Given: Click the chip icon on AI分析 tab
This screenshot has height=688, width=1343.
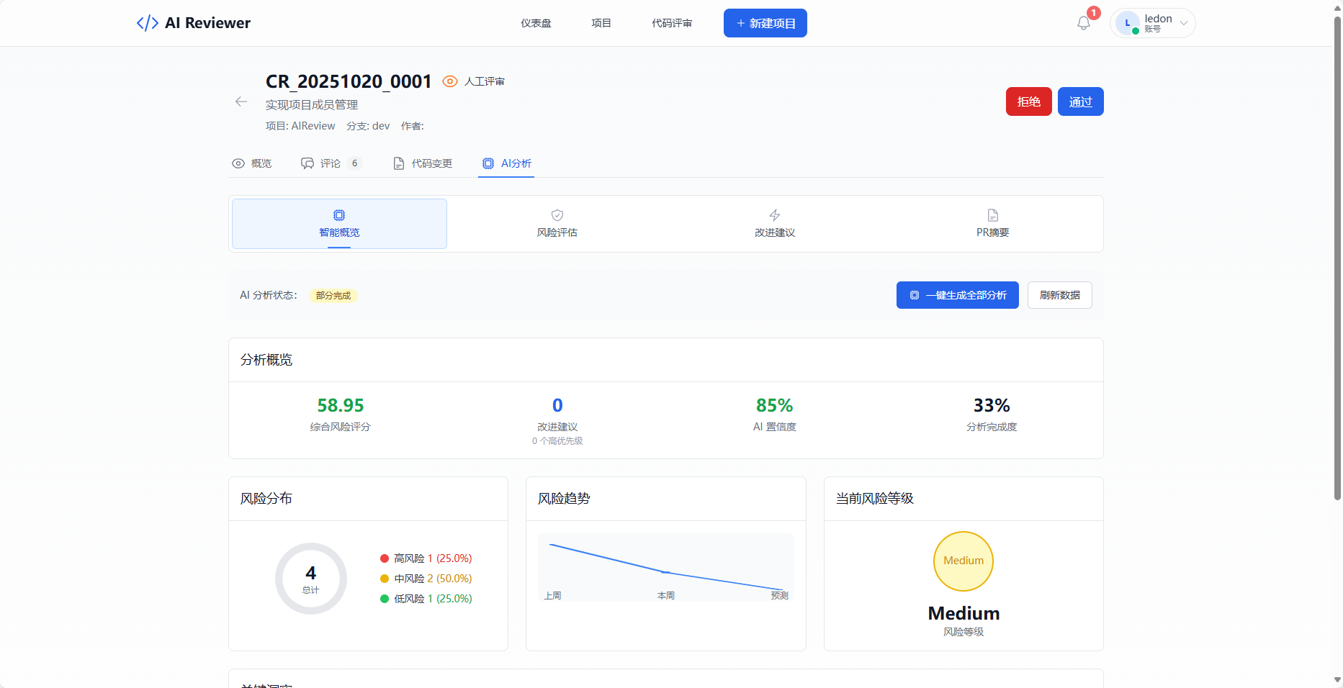Looking at the screenshot, I should click(x=488, y=163).
